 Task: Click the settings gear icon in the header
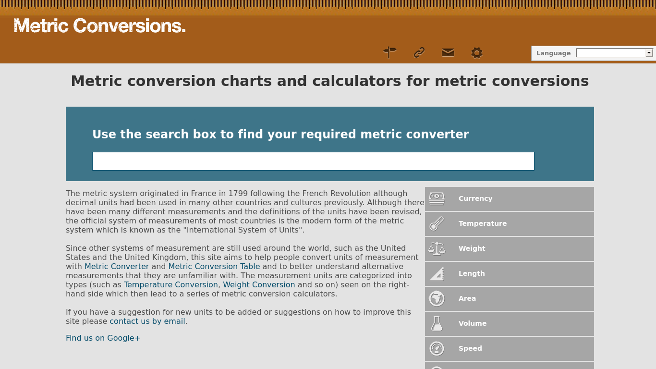point(476,53)
